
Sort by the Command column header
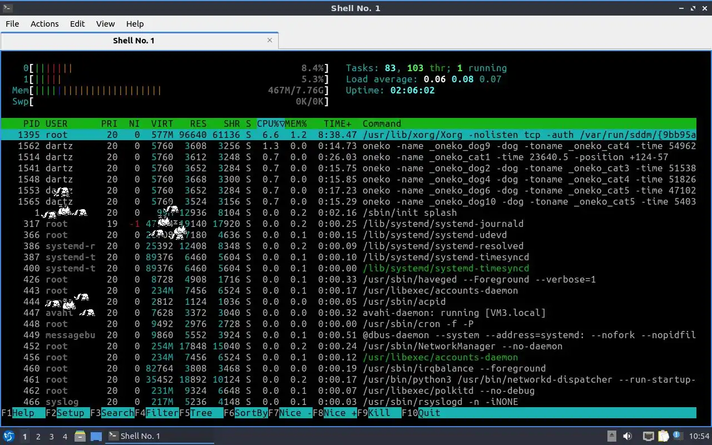[382, 123]
